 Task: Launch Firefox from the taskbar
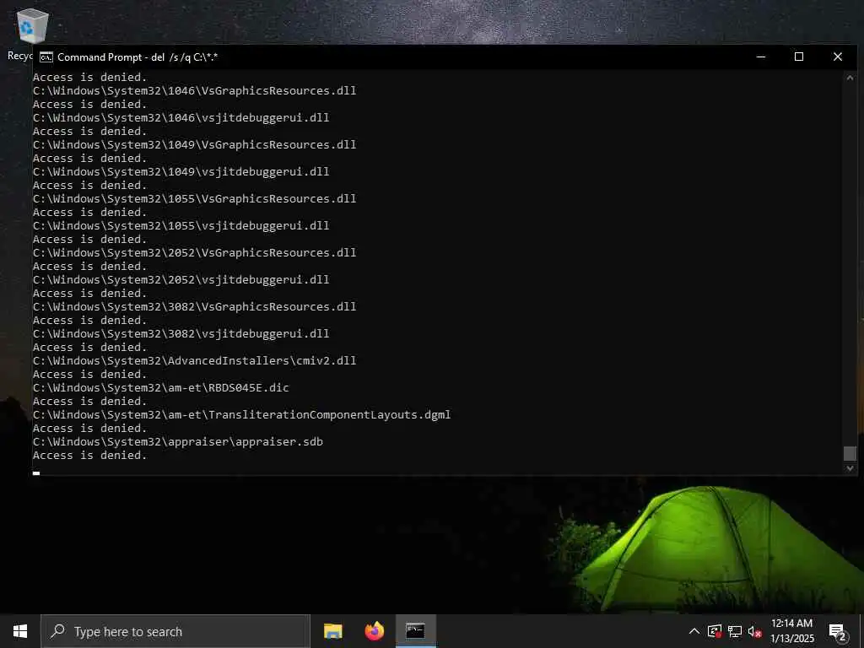(374, 631)
